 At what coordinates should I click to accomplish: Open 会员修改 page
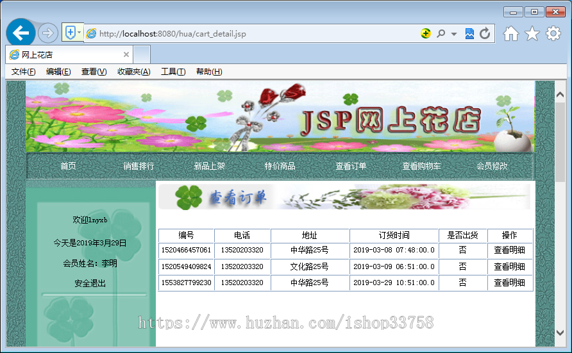point(492,166)
